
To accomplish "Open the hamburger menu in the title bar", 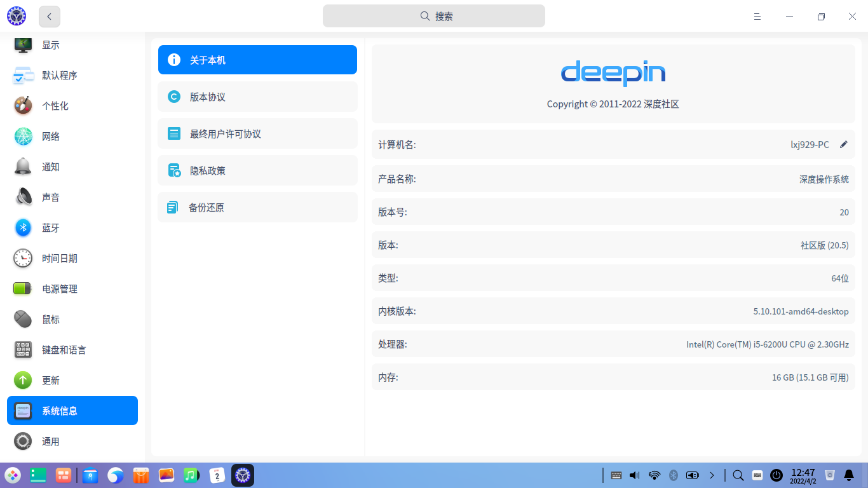I will click(757, 16).
